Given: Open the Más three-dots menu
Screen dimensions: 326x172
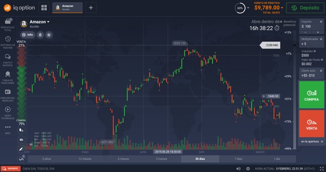Looking at the screenshot, I should (x=8, y=127).
